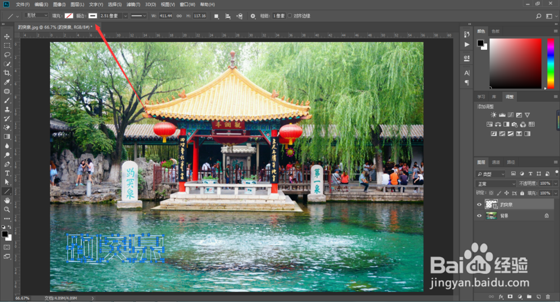This screenshot has width=560, height=302.
Task: Open the History panel icon
Action: click(466, 34)
